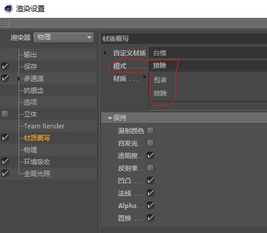
Task: Select 材质覆写 in the settings list
Action: point(37,138)
